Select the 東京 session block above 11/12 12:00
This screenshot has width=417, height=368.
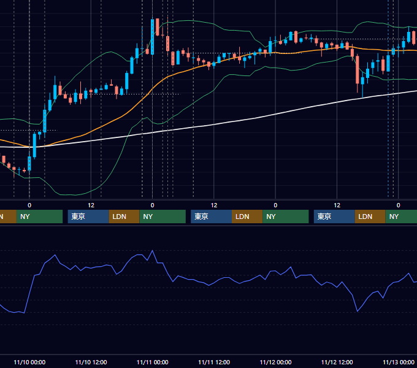coord(334,217)
